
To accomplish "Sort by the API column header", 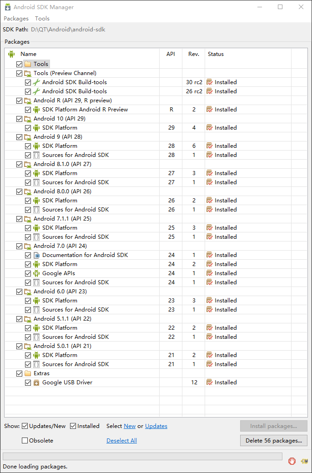I will coord(171,54).
